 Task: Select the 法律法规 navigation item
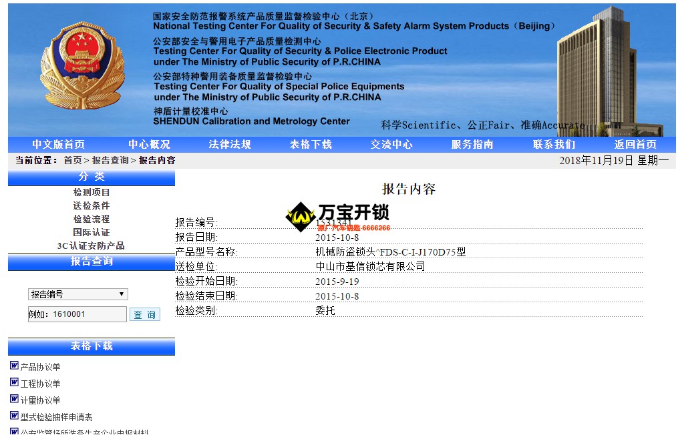[x=230, y=145]
